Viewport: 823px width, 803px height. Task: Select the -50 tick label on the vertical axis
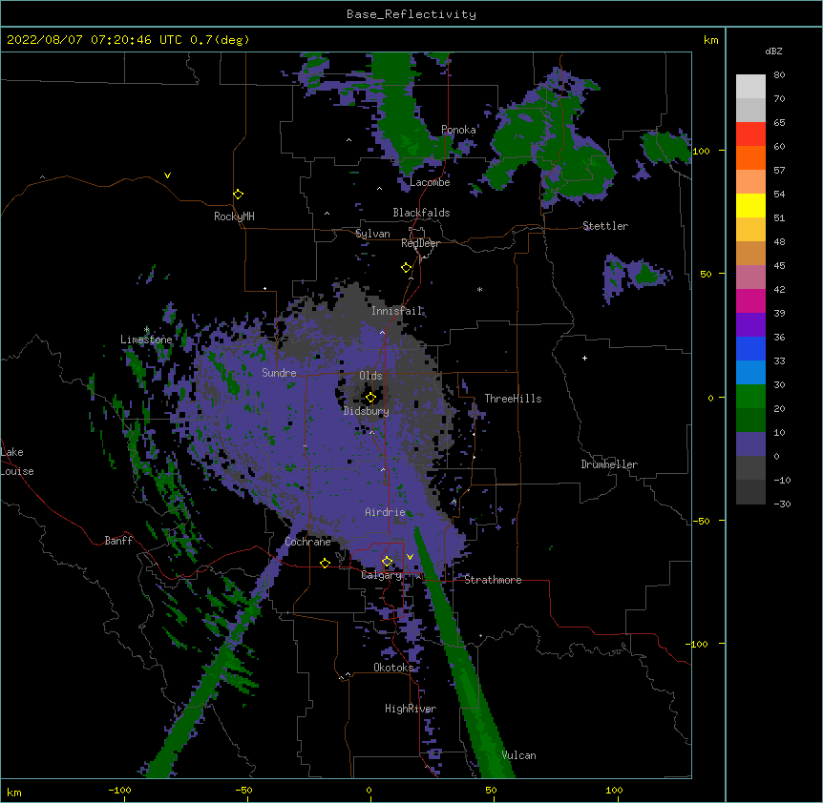point(701,521)
